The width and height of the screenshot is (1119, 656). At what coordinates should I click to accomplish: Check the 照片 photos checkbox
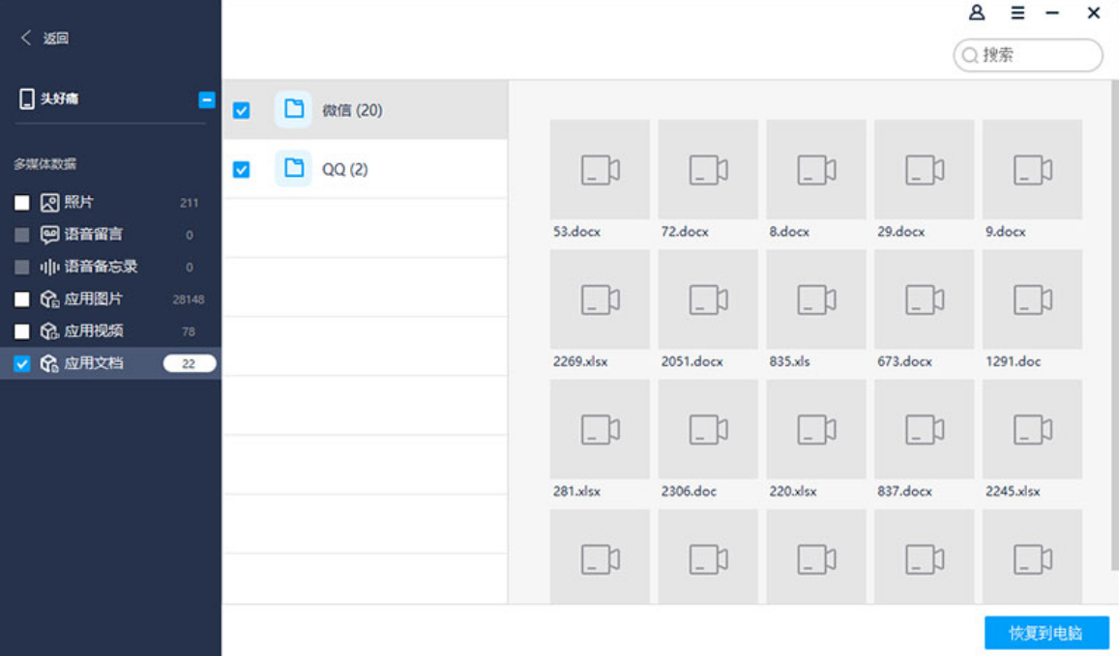coord(22,203)
